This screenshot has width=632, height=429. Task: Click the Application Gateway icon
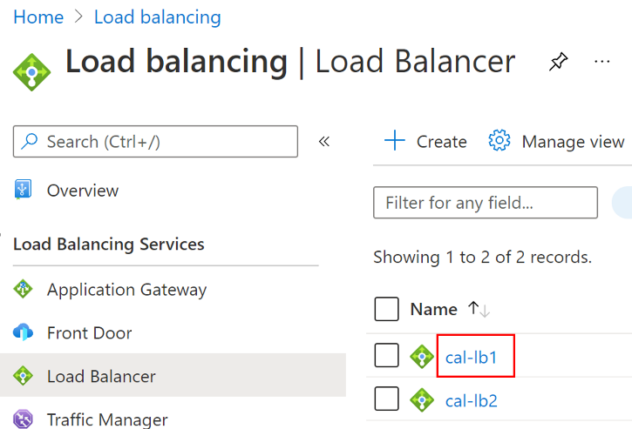point(23,290)
